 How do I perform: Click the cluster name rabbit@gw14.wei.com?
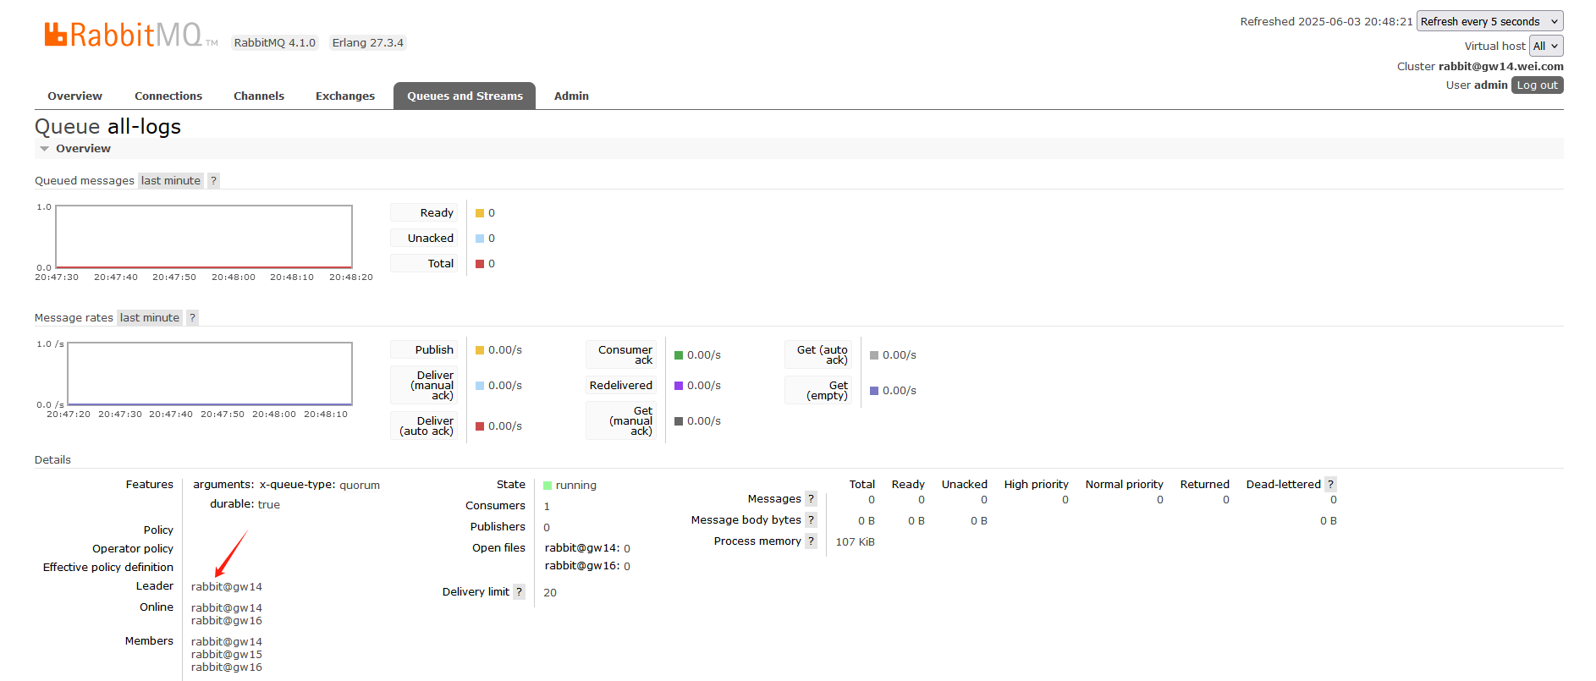click(x=1500, y=66)
